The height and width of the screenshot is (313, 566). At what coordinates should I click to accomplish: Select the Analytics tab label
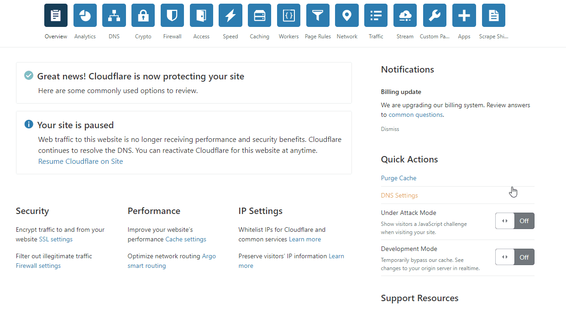click(85, 37)
